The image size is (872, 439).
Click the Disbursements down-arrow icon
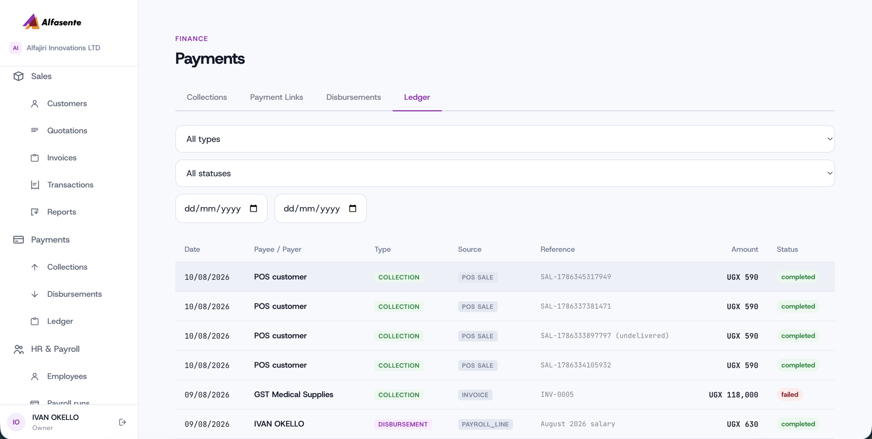[x=35, y=294]
